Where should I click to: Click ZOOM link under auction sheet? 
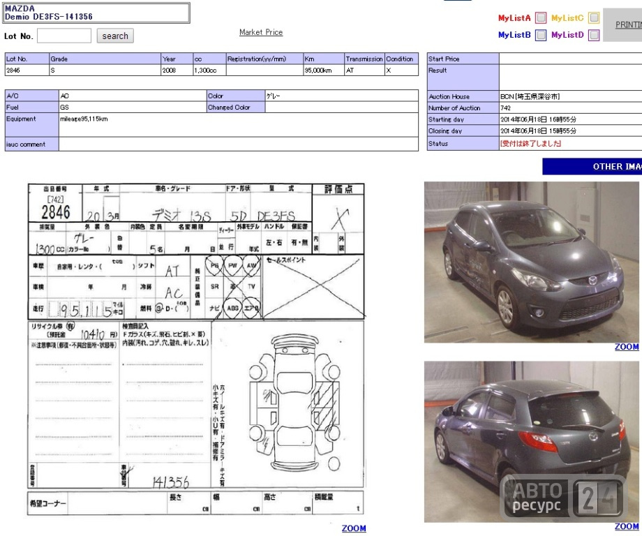click(x=354, y=528)
